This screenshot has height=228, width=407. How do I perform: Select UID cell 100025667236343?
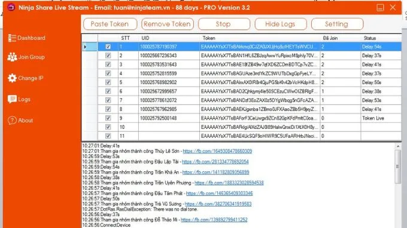point(169,56)
